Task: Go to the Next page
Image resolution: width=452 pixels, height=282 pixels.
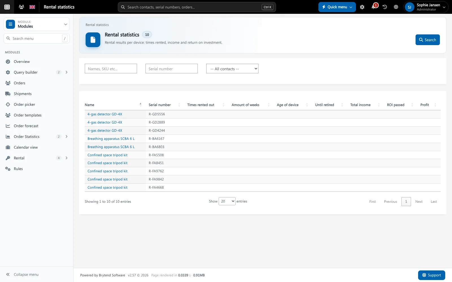Action: [419, 202]
